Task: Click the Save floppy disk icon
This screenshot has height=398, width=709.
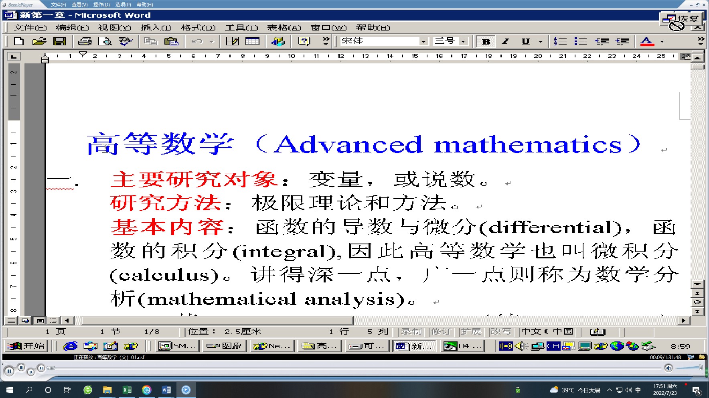Action: (x=60, y=41)
